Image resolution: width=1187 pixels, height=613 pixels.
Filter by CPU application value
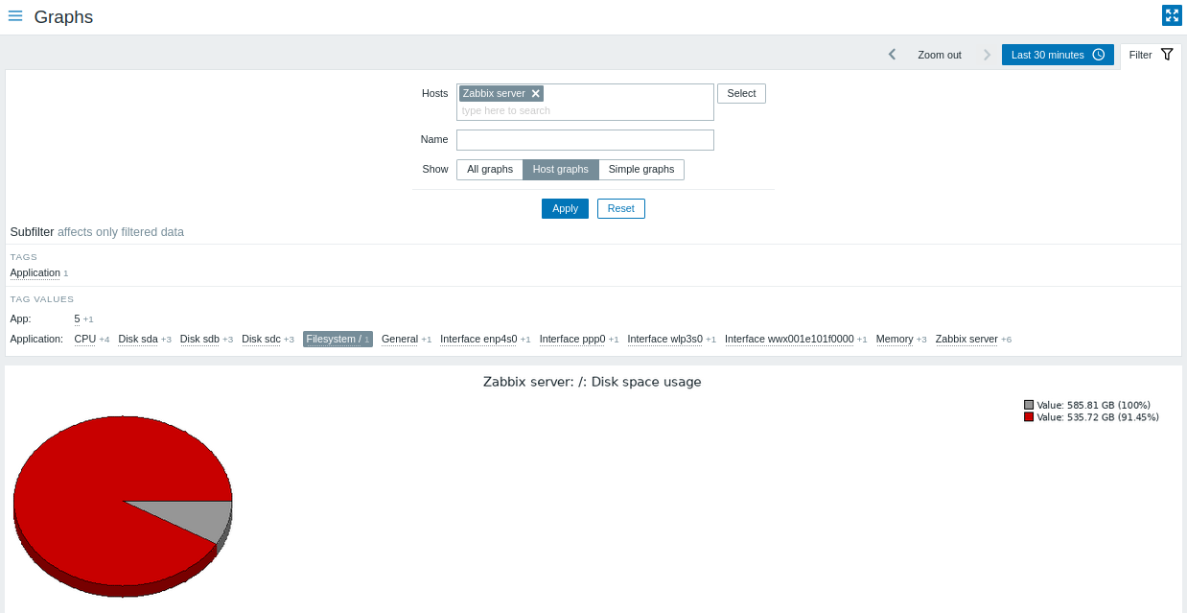[x=85, y=340]
